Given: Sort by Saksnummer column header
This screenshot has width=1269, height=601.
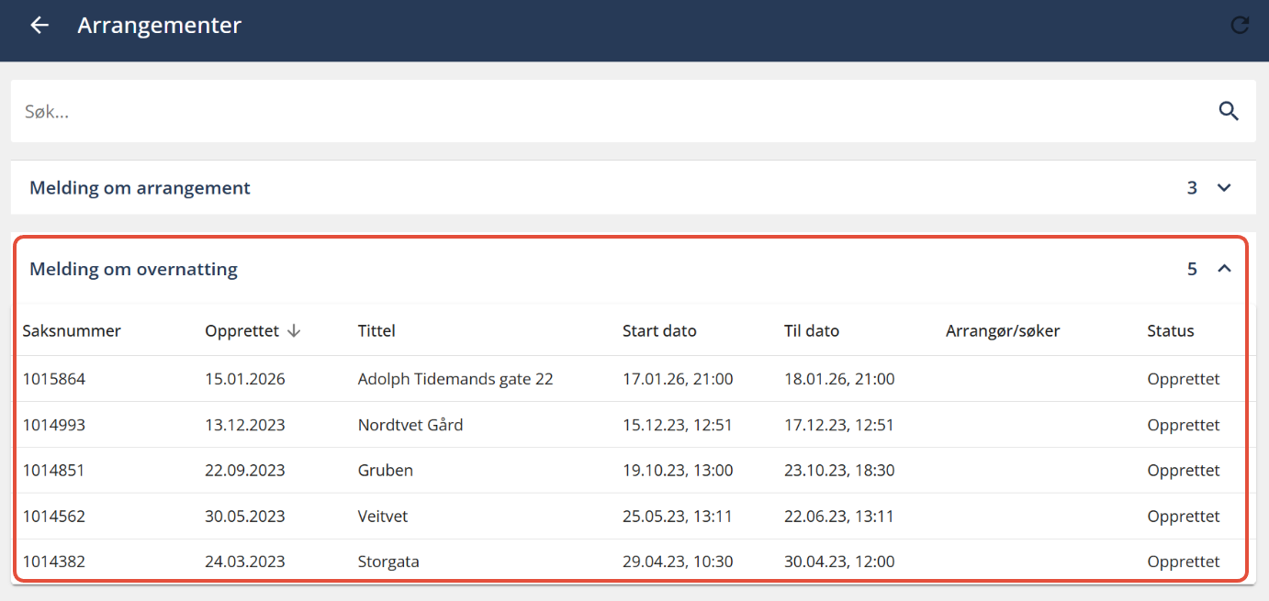Looking at the screenshot, I should coord(72,331).
